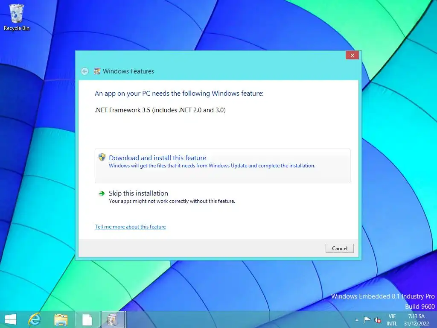
Task: Click the heading about needed Windows feature
Action: (x=179, y=94)
